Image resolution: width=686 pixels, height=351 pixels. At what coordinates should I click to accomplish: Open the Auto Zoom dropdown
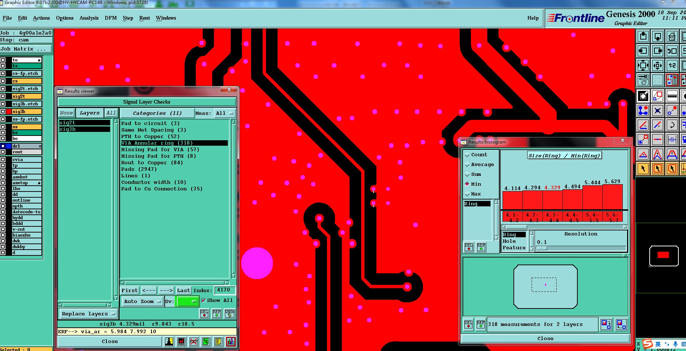click(x=142, y=302)
